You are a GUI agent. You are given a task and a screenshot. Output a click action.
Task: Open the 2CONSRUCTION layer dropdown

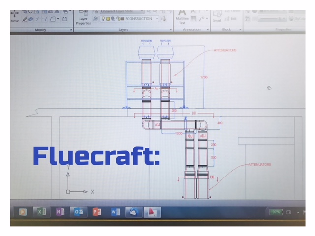tap(157, 19)
